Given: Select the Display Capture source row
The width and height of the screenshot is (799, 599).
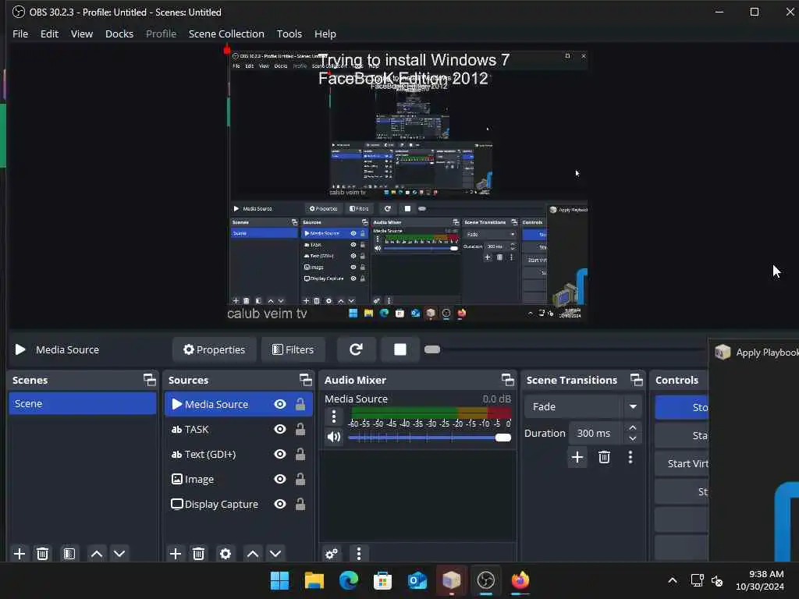Looking at the screenshot, I should coord(238,504).
